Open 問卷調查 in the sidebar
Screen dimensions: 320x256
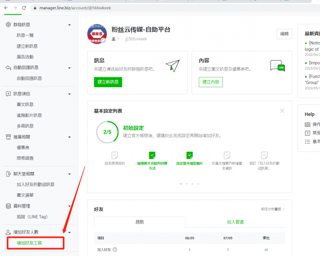(25, 158)
